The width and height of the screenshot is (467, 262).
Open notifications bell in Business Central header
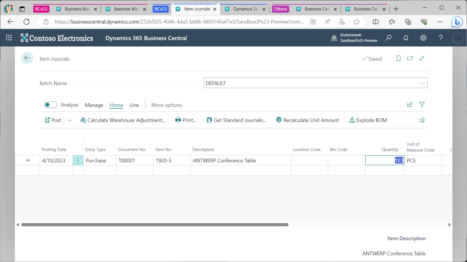(405, 38)
